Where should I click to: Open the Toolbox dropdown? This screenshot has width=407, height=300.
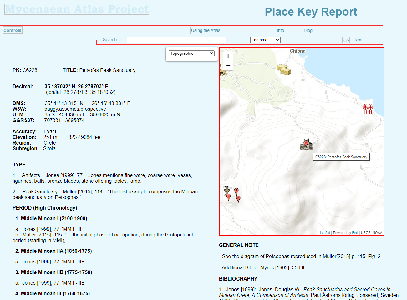pos(265,40)
